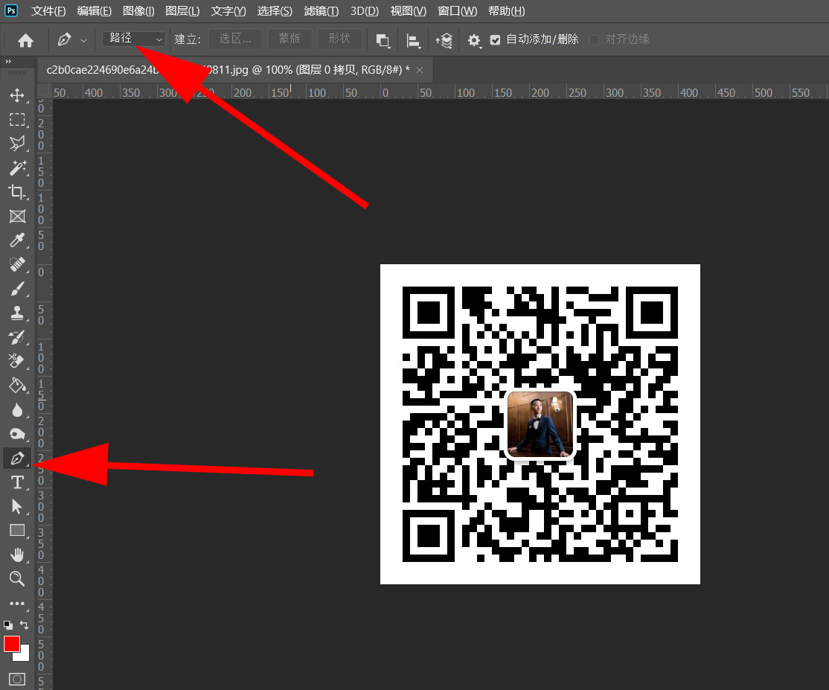Select the Rectangular Marquee tool
Viewport: 829px width, 690px height.
[16, 119]
